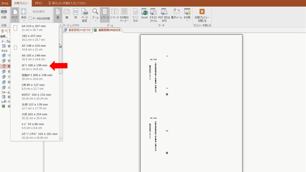Tick データのみを印刷 checkbox
This screenshot has height=172, width=306.
click(30, 18)
